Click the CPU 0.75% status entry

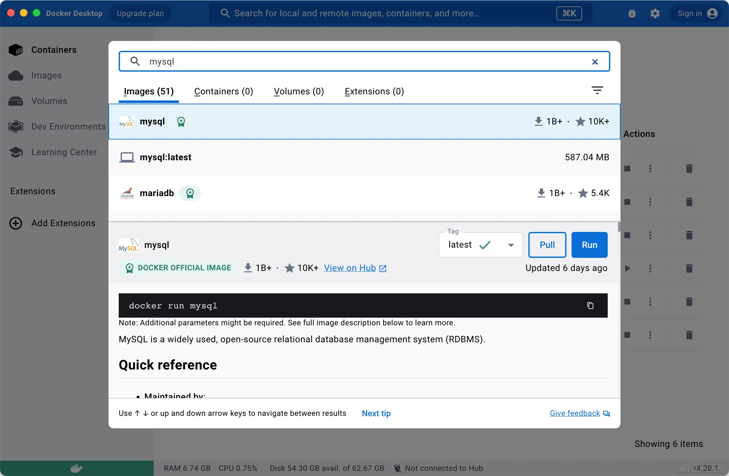[238, 468]
